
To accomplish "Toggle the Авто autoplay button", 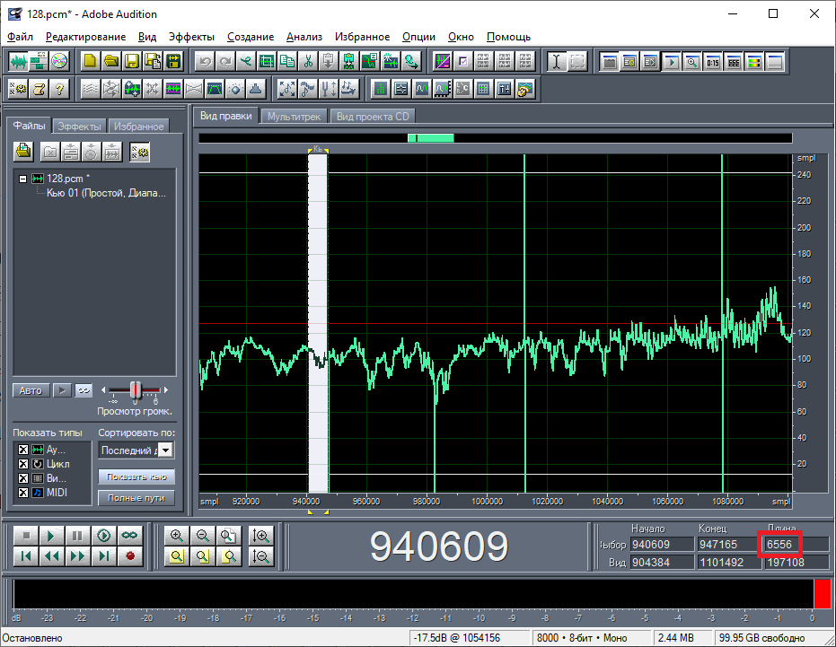I will coord(31,390).
